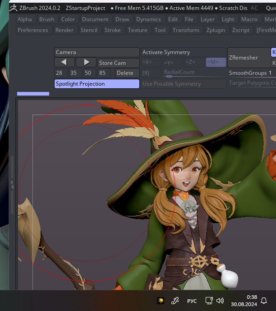Open the Transform menu
The width and height of the screenshot is (276, 311).
186,30
